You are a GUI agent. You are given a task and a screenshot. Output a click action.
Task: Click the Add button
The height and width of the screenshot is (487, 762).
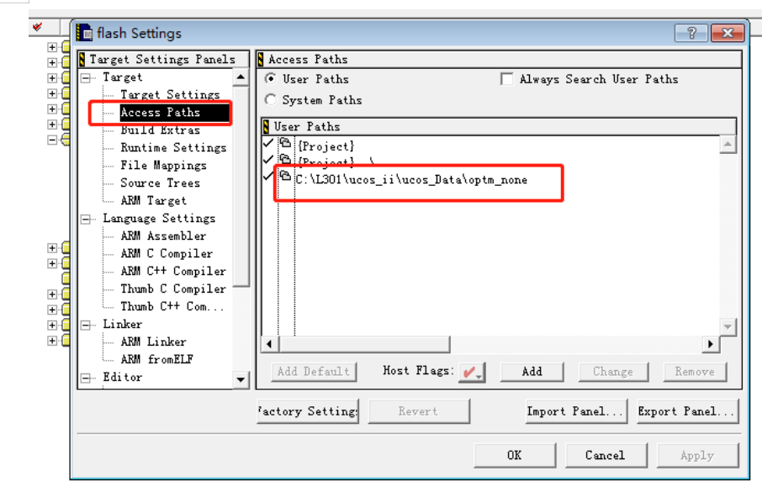tap(532, 372)
